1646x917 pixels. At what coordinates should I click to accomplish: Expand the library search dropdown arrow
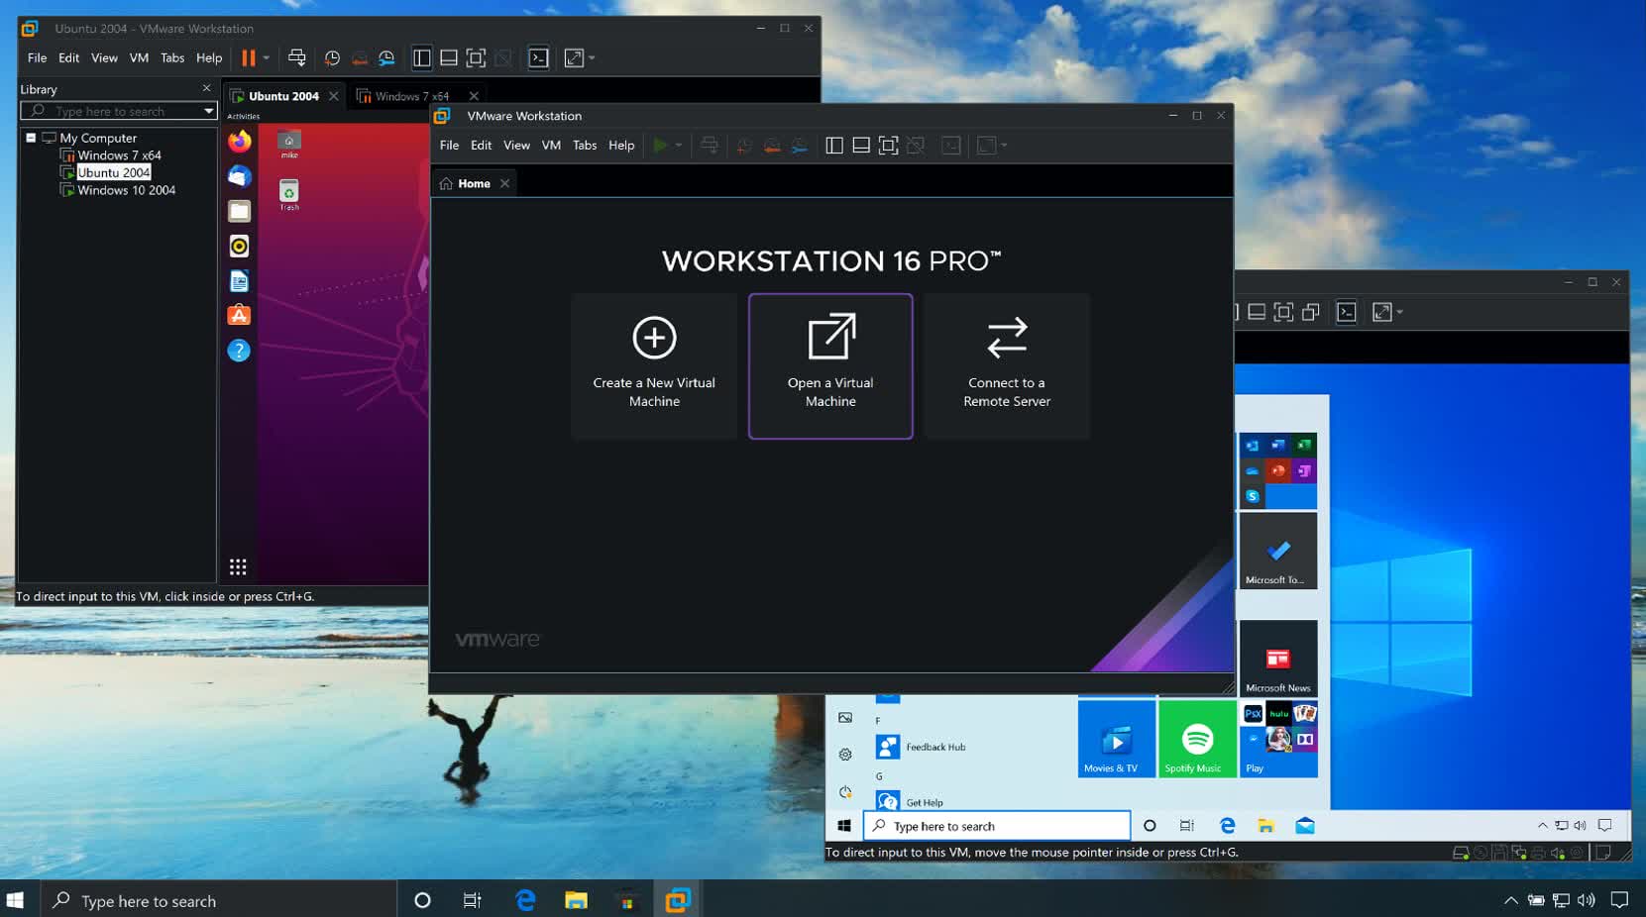pyautogui.click(x=208, y=111)
